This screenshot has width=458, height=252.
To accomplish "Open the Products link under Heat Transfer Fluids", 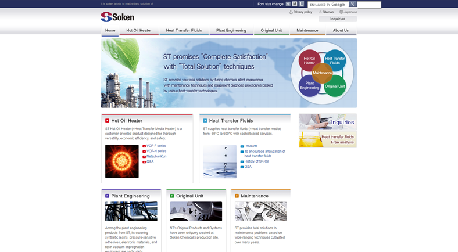I will (x=251, y=146).
